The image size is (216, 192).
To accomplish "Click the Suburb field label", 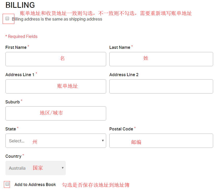I will 13,102.
